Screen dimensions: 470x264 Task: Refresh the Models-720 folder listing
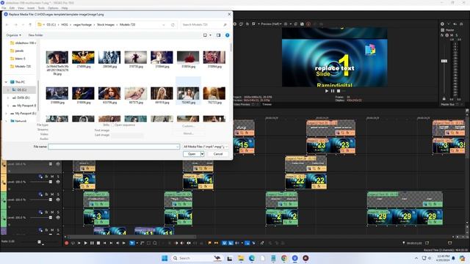pos(173,25)
